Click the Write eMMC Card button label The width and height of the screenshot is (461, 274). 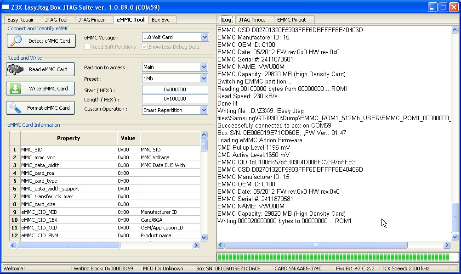pyautogui.click(x=49, y=89)
